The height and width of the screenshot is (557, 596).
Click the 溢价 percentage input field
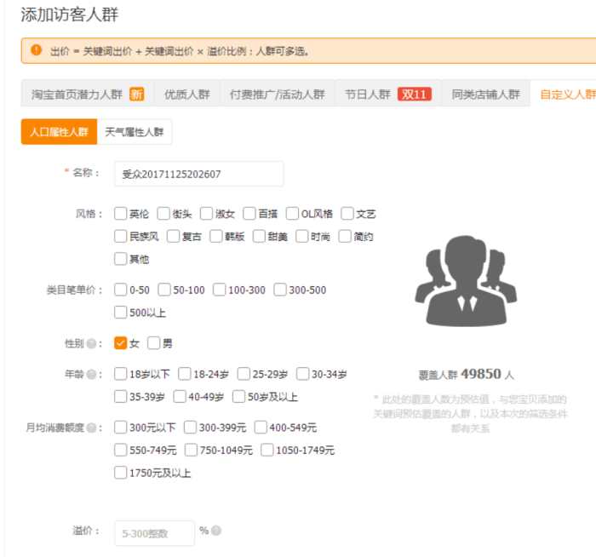click(x=154, y=533)
